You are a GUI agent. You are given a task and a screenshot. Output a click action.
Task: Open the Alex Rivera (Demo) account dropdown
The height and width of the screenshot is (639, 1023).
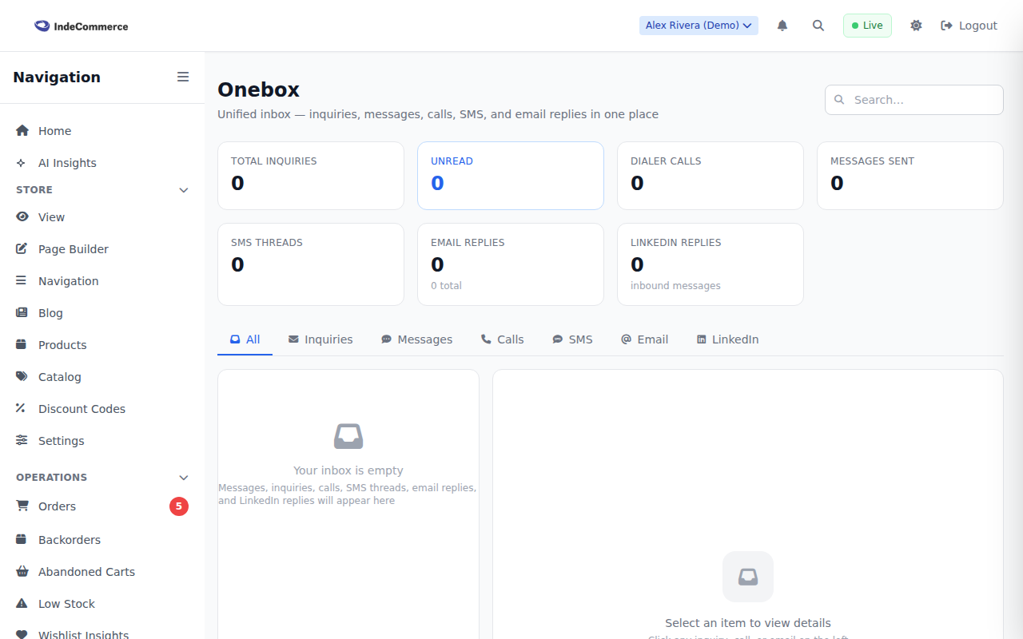coord(699,26)
